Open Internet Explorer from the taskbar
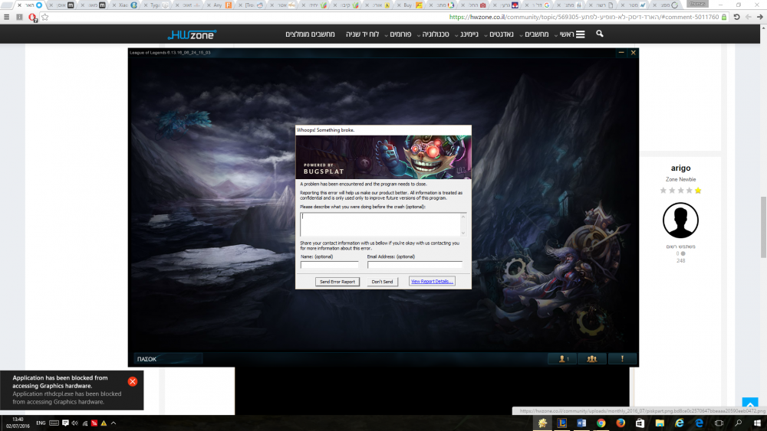Screen dimensions: 767x431 point(680,423)
